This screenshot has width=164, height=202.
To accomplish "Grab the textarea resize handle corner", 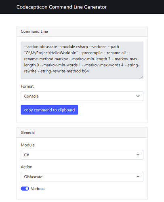I will click(x=142, y=78).
